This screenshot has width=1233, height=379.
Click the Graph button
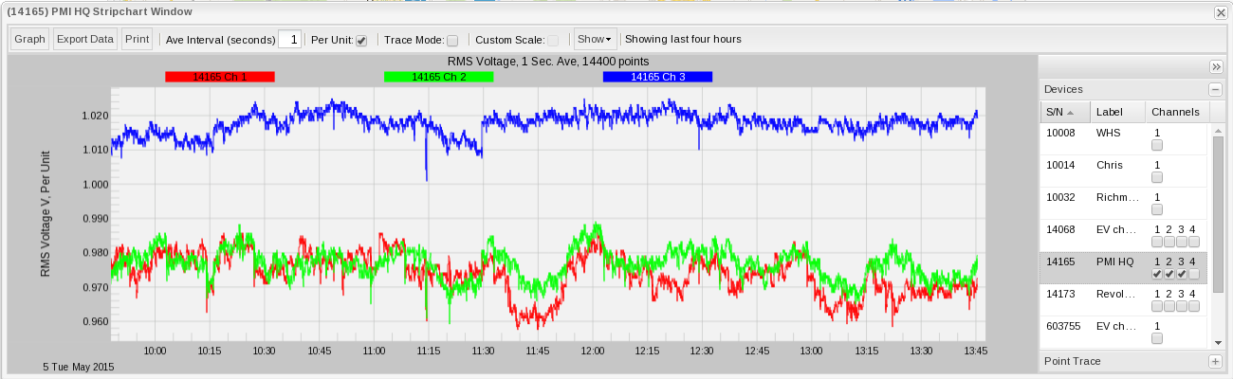pos(29,40)
